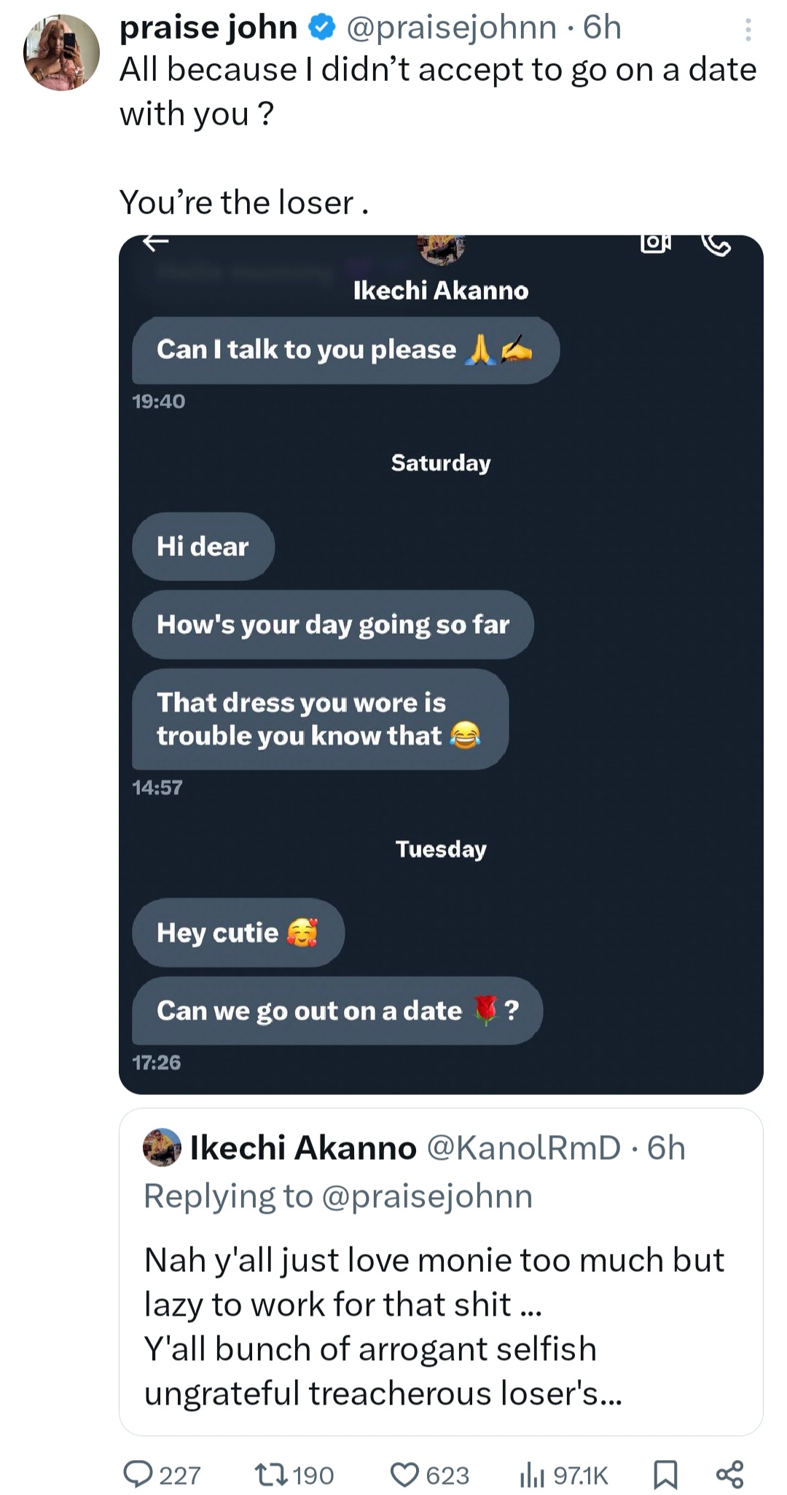Tap the Ikechi Akanno chat header name
The image size is (787, 1495).
tap(441, 291)
